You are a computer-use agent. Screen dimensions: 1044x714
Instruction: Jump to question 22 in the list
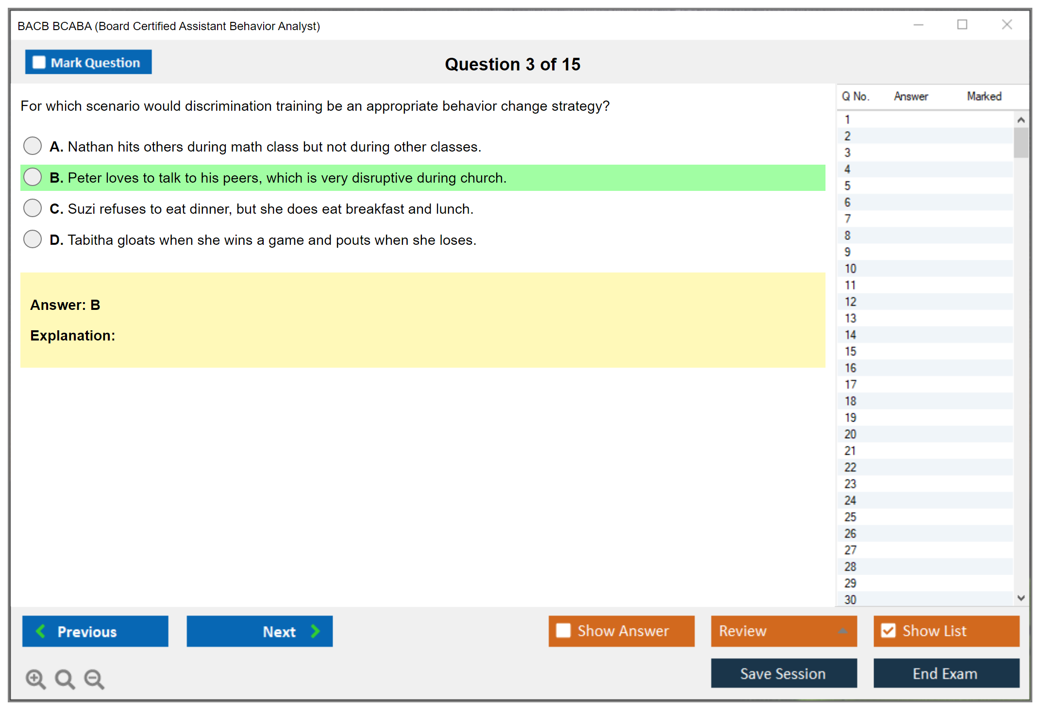pyautogui.click(x=850, y=467)
